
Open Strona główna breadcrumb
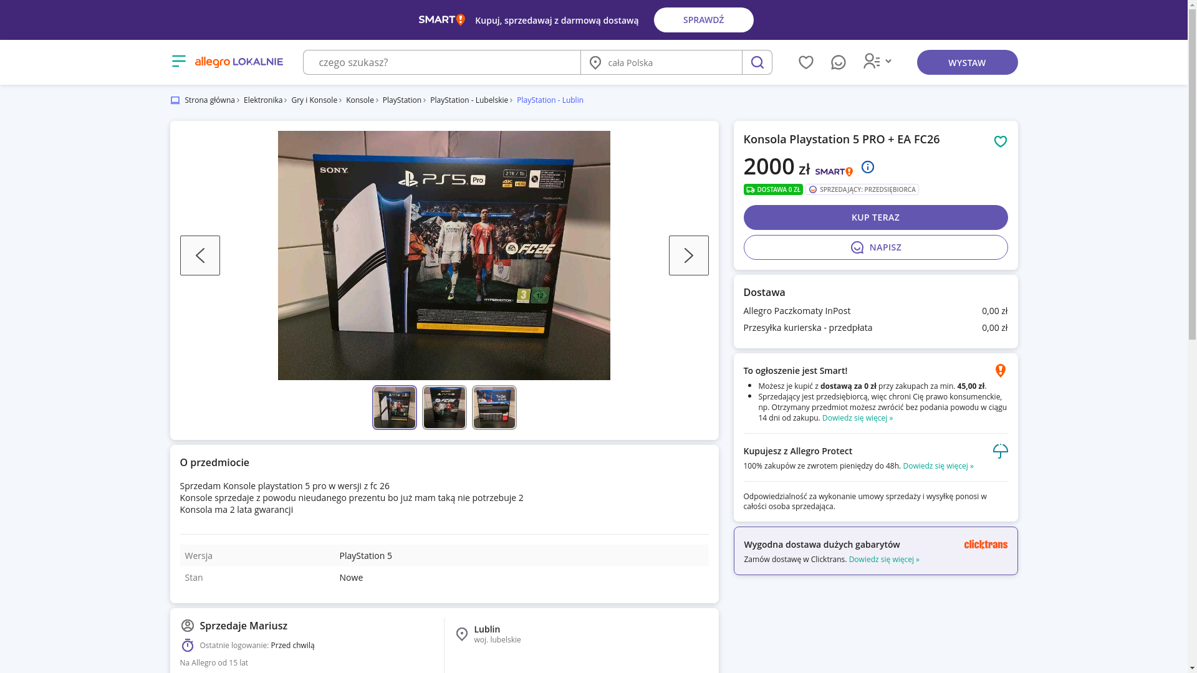pyautogui.click(x=209, y=100)
